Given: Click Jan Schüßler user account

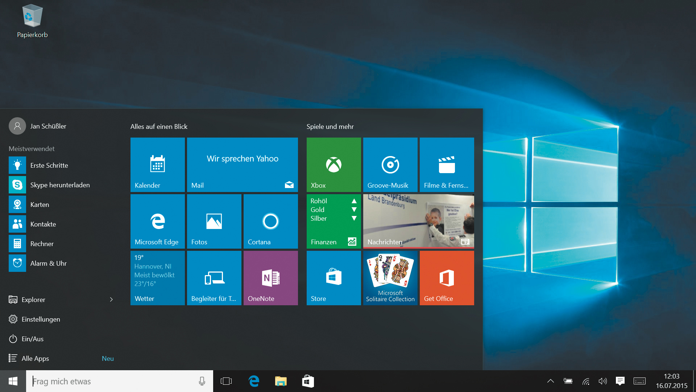Looking at the screenshot, I should pos(48,126).
